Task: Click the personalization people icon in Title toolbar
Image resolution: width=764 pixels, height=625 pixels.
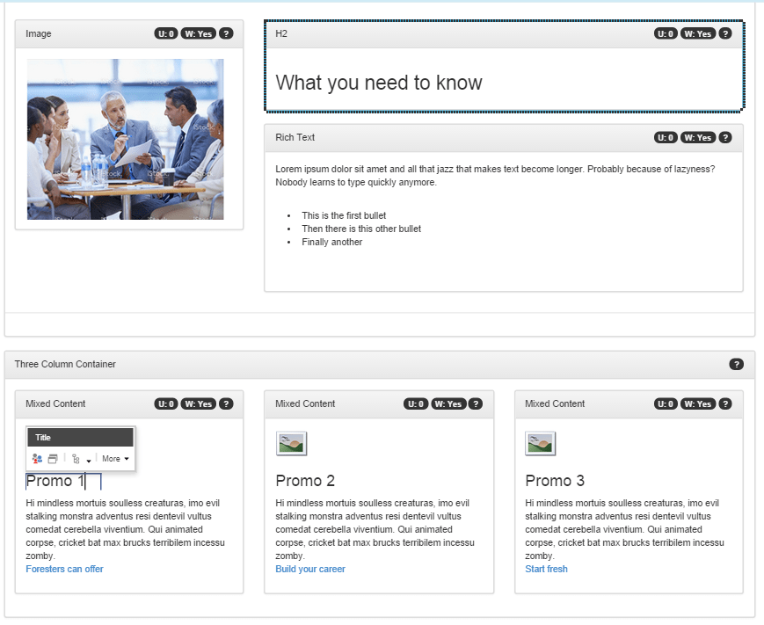Action: point(37,459)
